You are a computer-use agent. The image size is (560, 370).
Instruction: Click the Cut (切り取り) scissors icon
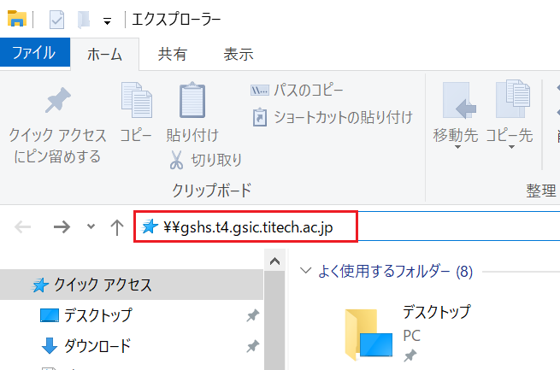177,160
